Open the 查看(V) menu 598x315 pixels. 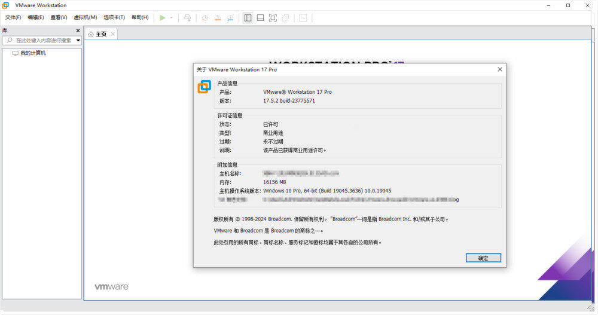tap(59, 17)
